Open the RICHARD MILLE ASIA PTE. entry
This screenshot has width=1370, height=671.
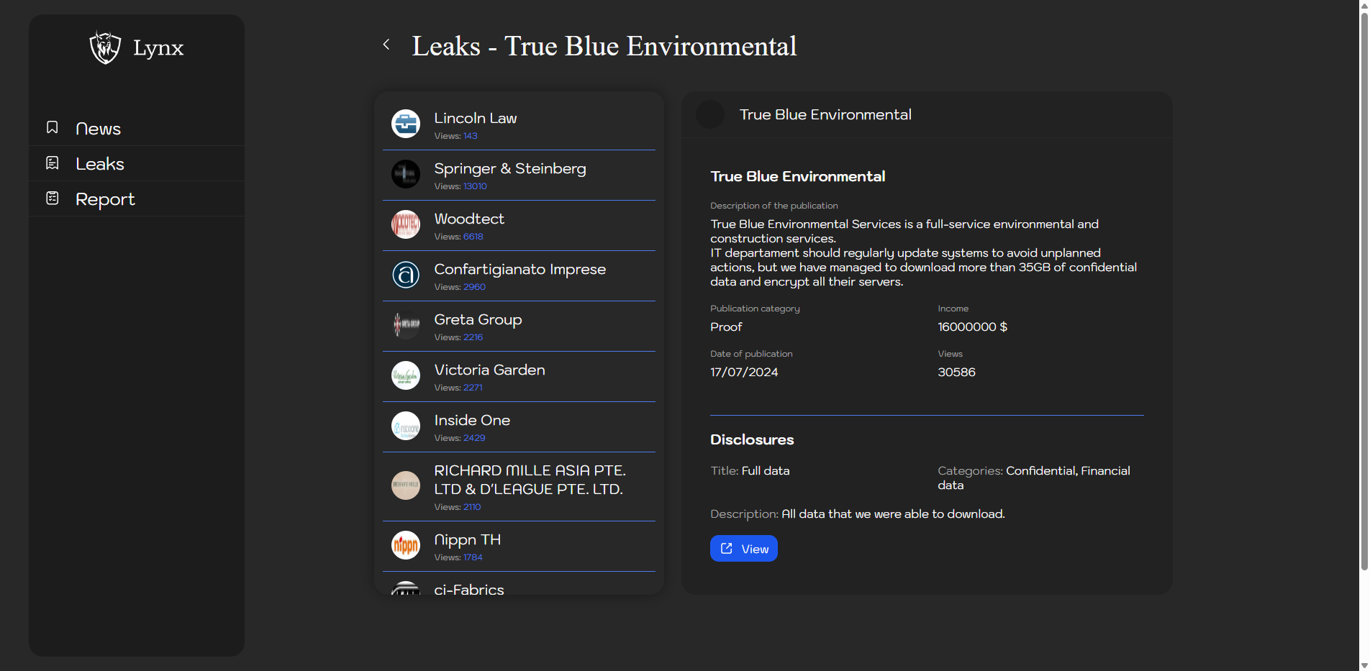[530, 480]
